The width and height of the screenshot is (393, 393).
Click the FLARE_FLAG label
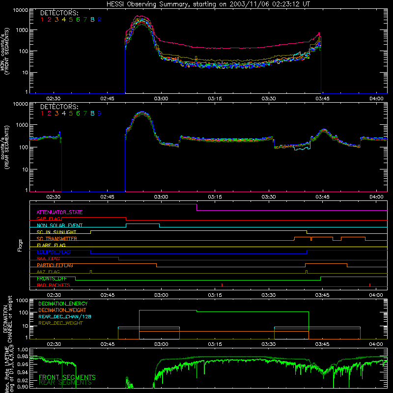coord(51,245)
